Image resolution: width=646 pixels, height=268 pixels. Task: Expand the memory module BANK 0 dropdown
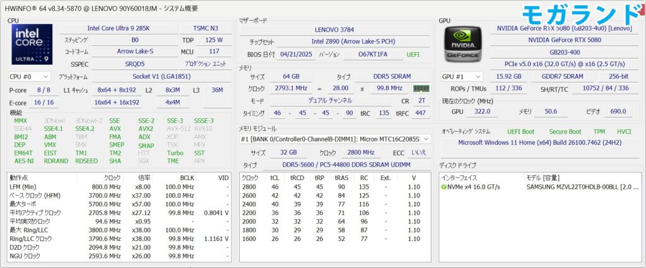coord(426,138)
